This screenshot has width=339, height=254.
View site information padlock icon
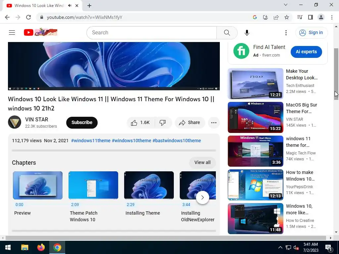tap(42, 17)
